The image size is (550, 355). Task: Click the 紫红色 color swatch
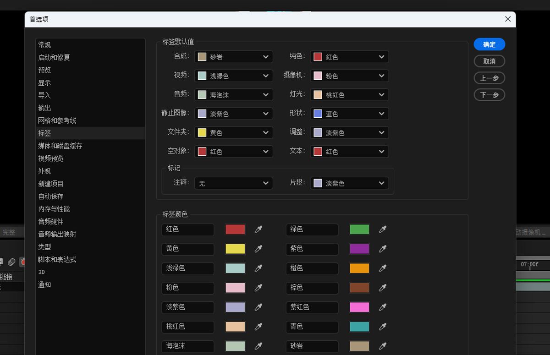point(359,307)
